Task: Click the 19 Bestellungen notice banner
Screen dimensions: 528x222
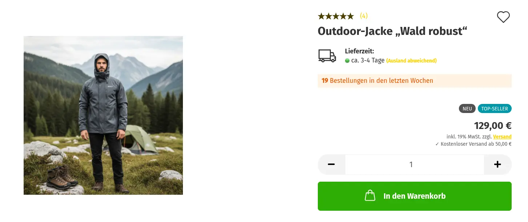Action: pyautogui.click(x=415, y=81)
